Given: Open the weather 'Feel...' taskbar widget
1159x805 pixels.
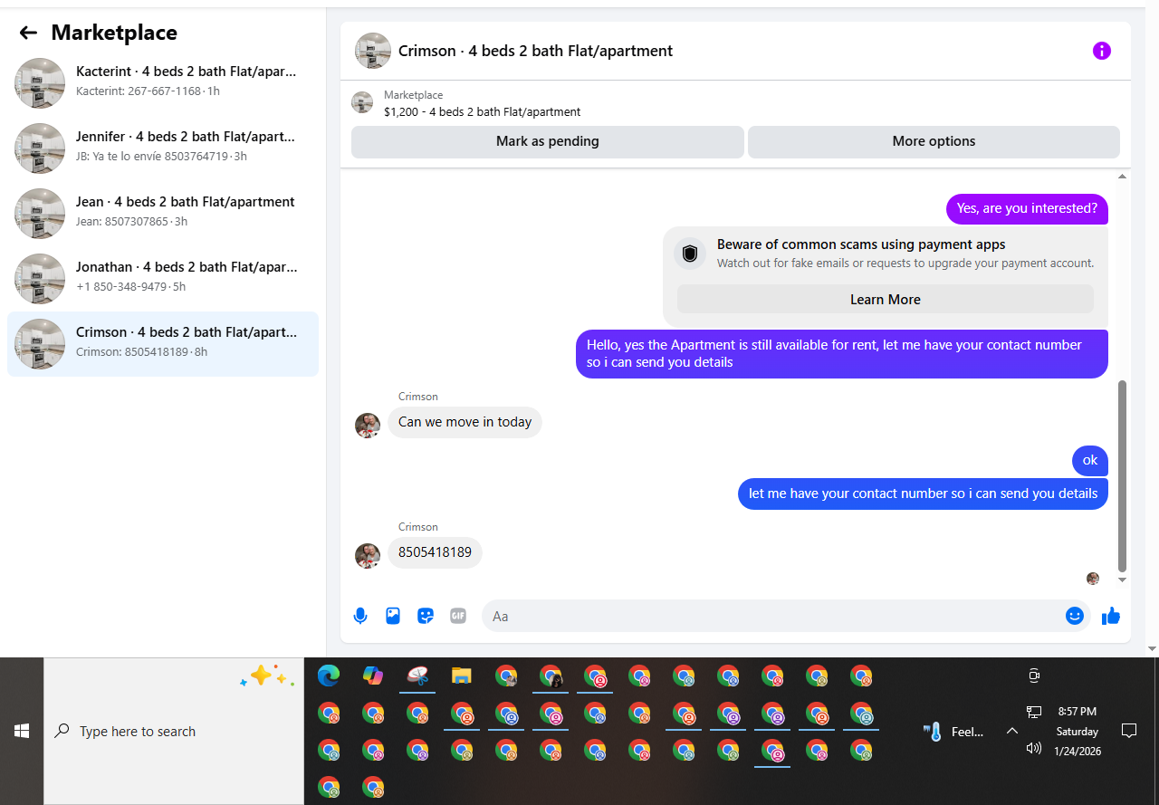Looking at the screenshot, I should click(x=953, y=732).
